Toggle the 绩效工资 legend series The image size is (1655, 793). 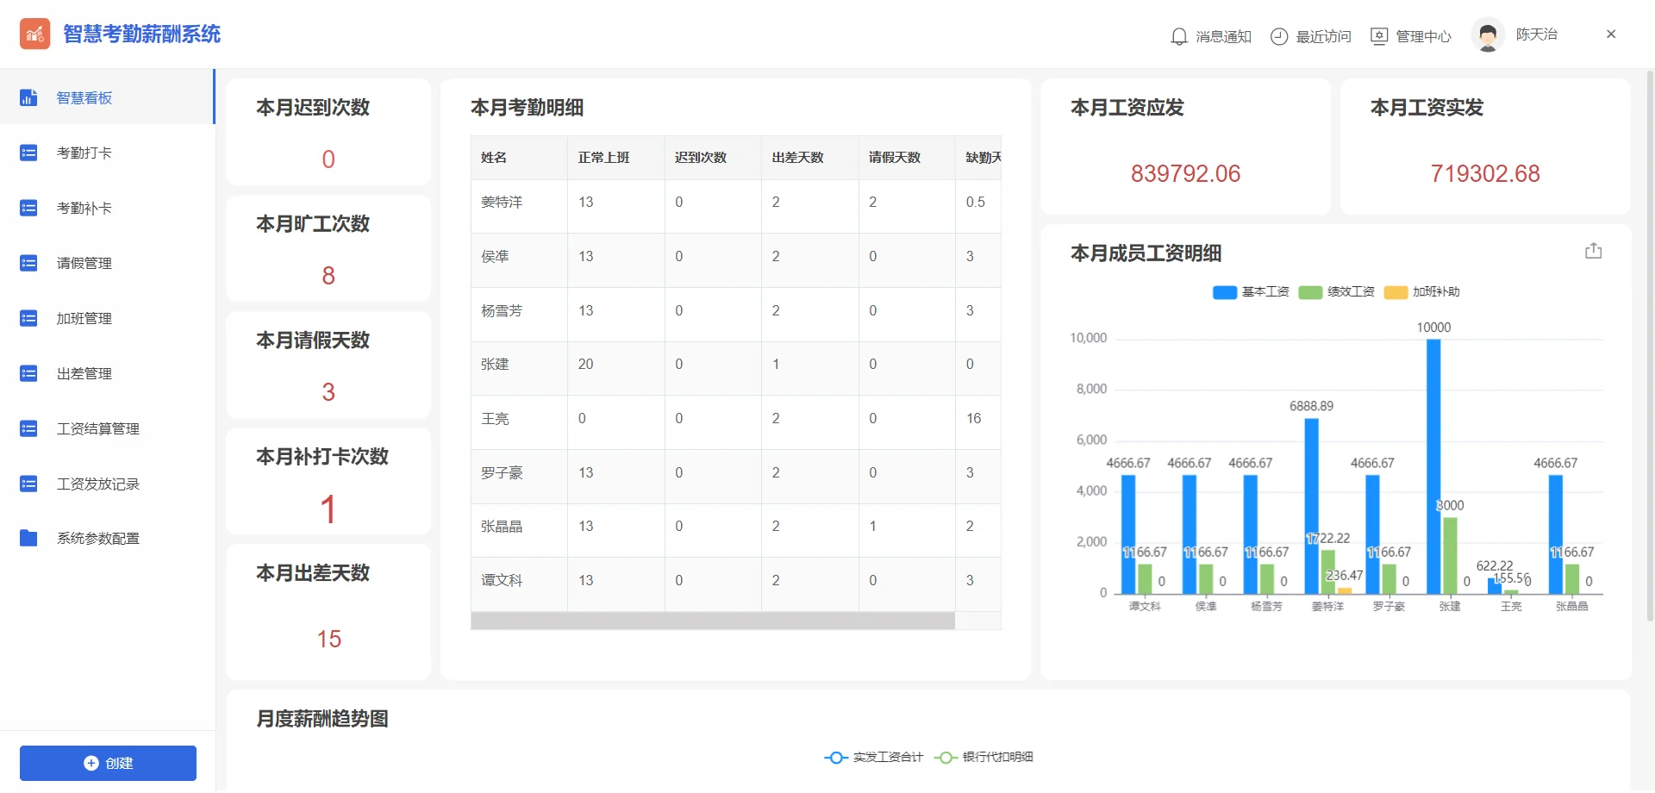pos(1336,292)
